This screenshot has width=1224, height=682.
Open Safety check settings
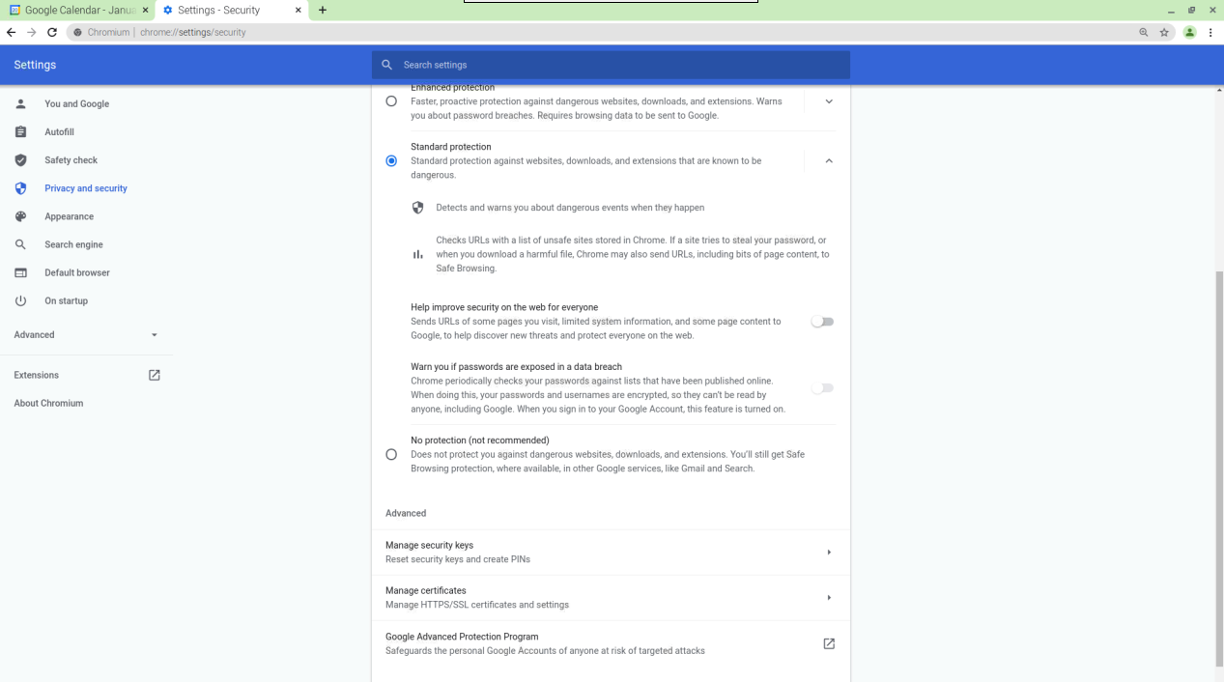(x=71, y=160)
